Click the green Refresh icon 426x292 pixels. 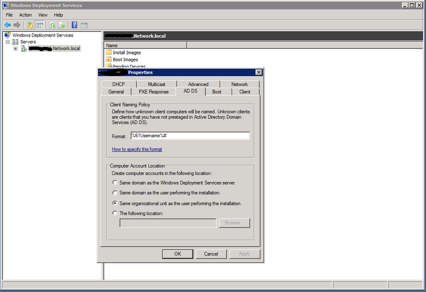pyautogui.click(x=52, y=25)
